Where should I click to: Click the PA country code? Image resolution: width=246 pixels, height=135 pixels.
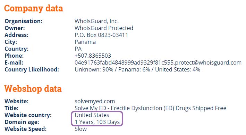click(78, 49)
